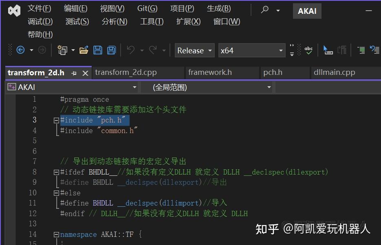Open the Git menu
The height and width of the screenshot is (245, 381).
[147, 8]
